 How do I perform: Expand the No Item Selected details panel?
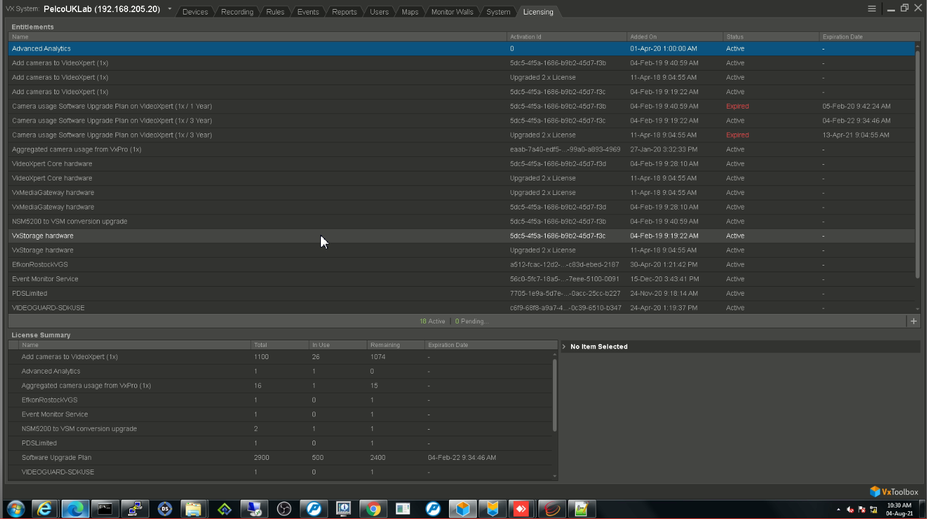(x=564, y=346)
